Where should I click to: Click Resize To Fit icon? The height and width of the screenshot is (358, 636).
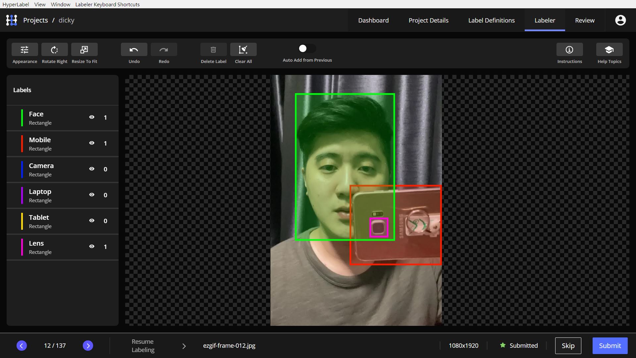tap(84, 50)
